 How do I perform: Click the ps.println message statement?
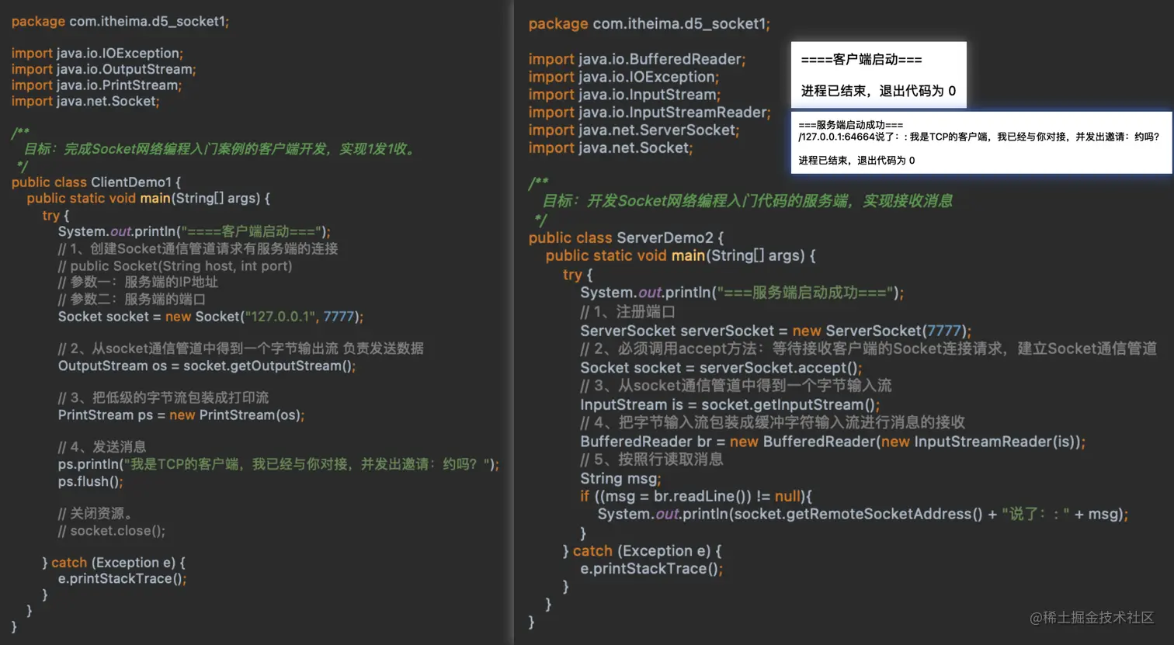[279, 464]
